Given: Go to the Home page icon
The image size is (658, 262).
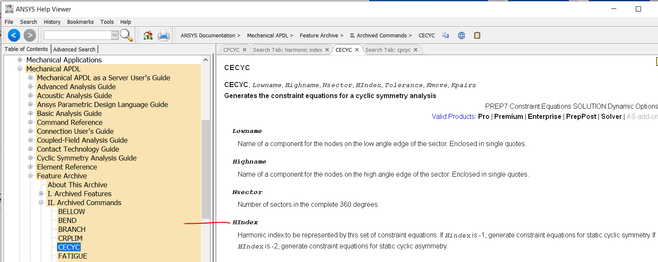Looking at the screenshot, I should click(x=148, y=35).
